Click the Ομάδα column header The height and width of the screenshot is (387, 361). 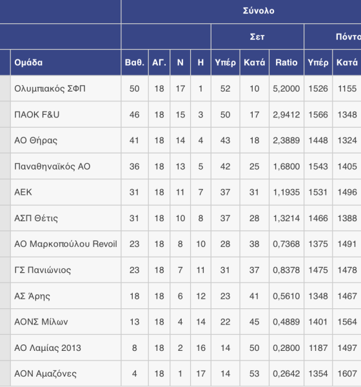[x=28, y=63]
